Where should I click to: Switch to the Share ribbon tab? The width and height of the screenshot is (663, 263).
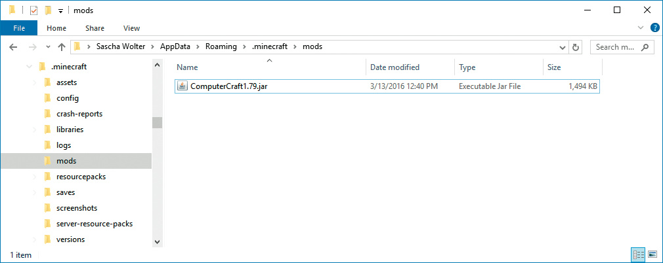95,28
